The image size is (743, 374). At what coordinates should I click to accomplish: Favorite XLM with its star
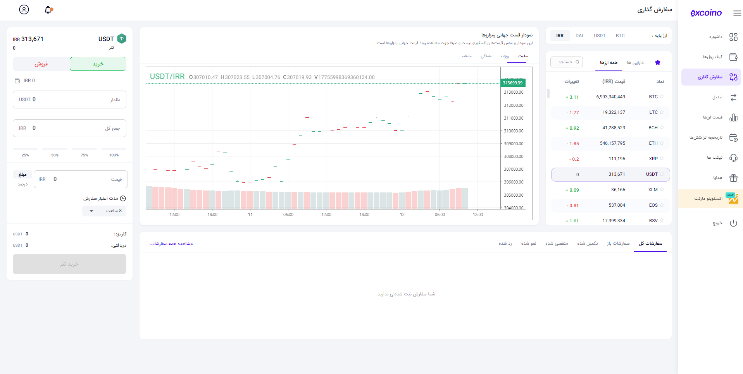(x=662, y=190)
